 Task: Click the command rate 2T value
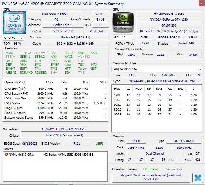(198, 154)
